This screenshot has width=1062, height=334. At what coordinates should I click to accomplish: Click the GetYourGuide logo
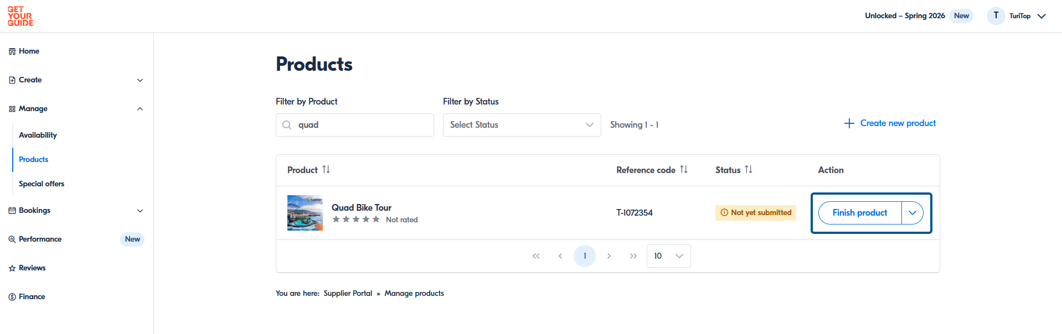point(20,16)
